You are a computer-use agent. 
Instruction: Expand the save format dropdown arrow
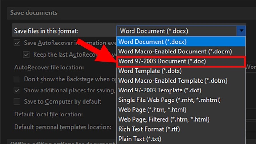(241, 31)
